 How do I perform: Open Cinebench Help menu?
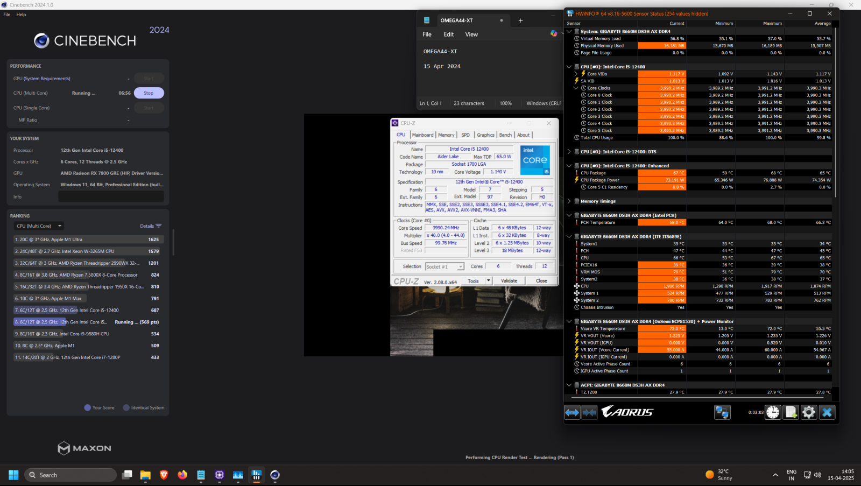[x=21, y=15]
